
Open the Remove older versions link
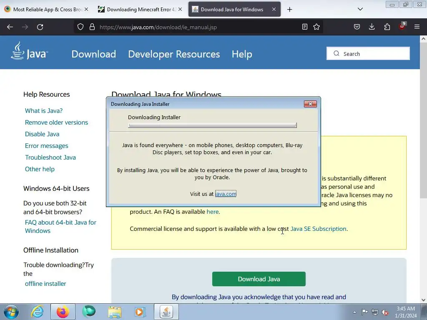click(x=56, y=122)
